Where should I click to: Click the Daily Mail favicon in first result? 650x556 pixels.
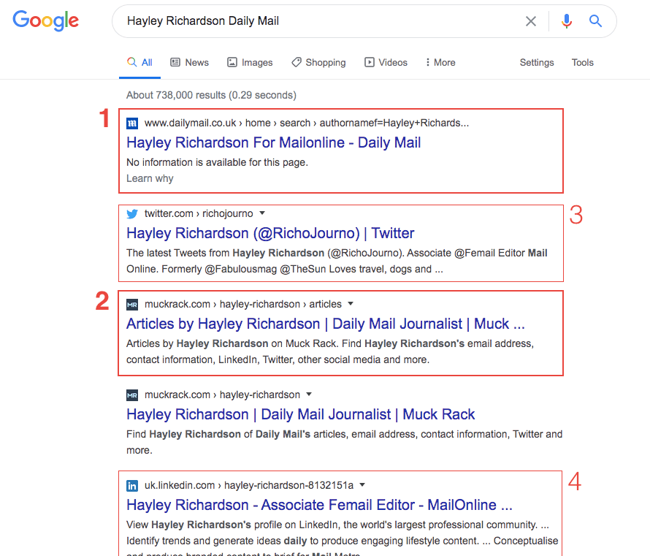(132, 123)
